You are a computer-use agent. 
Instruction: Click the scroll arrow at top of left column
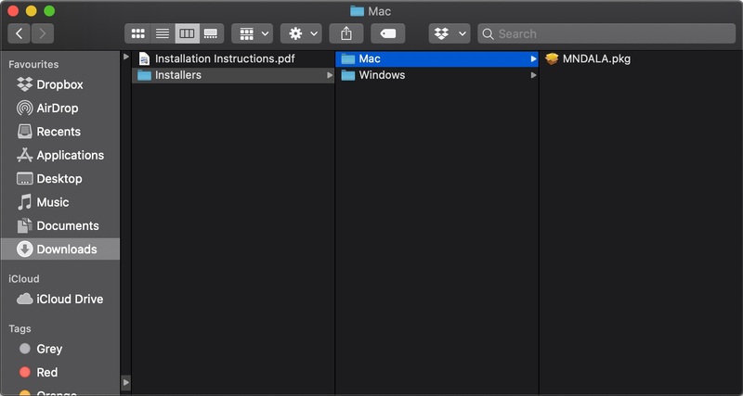125,57
